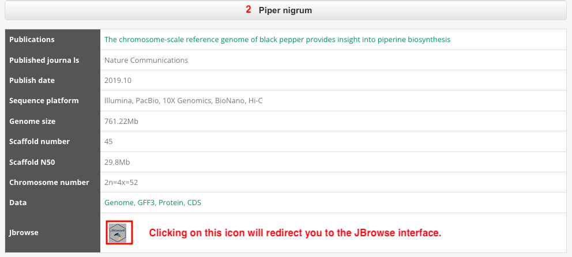Download the Protein sequence file
Viewport: 572px width, 257px height.
point(171,203)
